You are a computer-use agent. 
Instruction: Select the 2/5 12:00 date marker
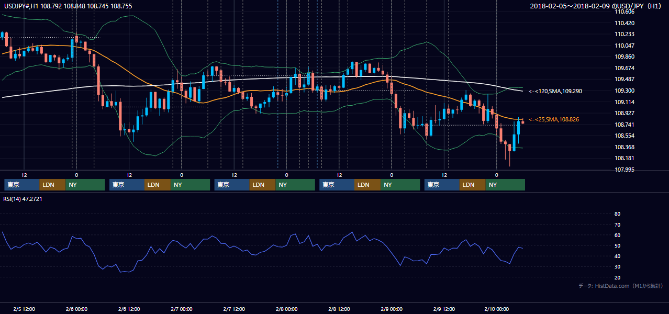pyautogui.click(x=24, y=309)
